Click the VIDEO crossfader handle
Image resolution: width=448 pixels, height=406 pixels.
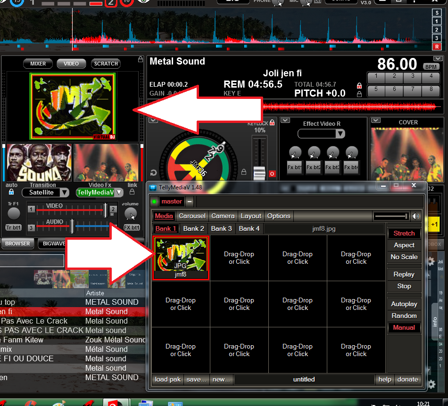click(x=106, y=210)
